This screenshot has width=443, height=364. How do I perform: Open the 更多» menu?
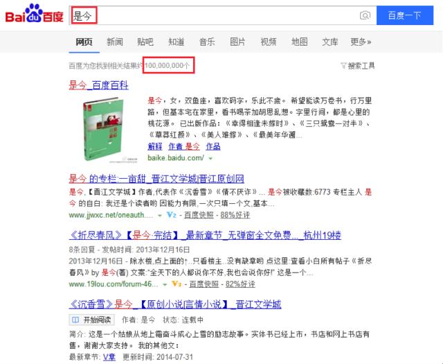361,42
